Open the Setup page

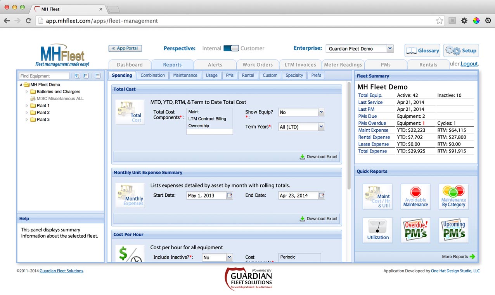click(x=461, y=50)
